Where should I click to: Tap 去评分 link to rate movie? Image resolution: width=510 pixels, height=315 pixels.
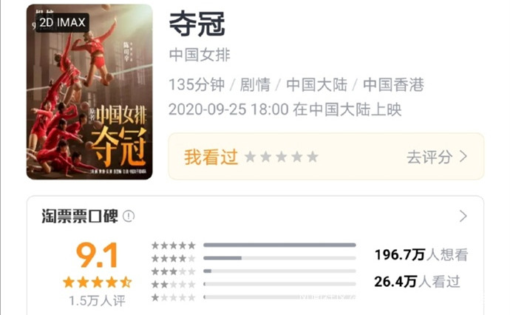[429, 157]
